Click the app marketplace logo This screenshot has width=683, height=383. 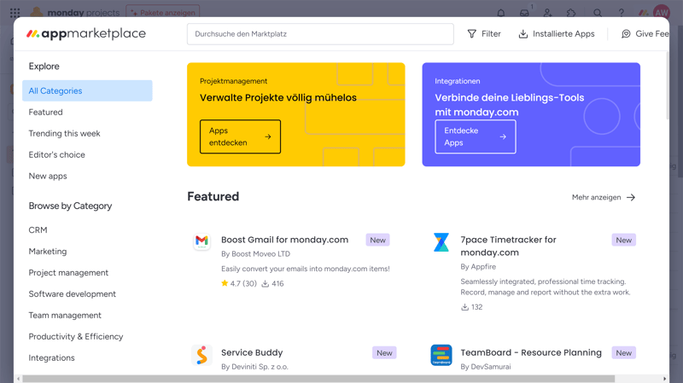pos(86,34)
